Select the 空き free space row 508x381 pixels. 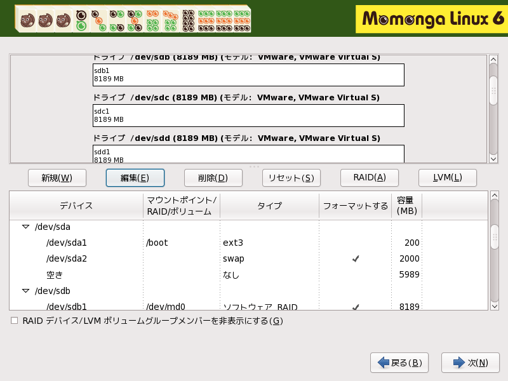coord(248,275)
